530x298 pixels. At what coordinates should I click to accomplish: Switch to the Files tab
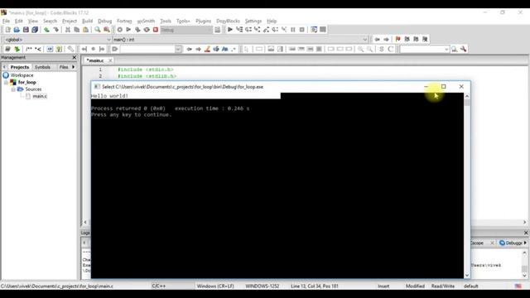(64, 67)
